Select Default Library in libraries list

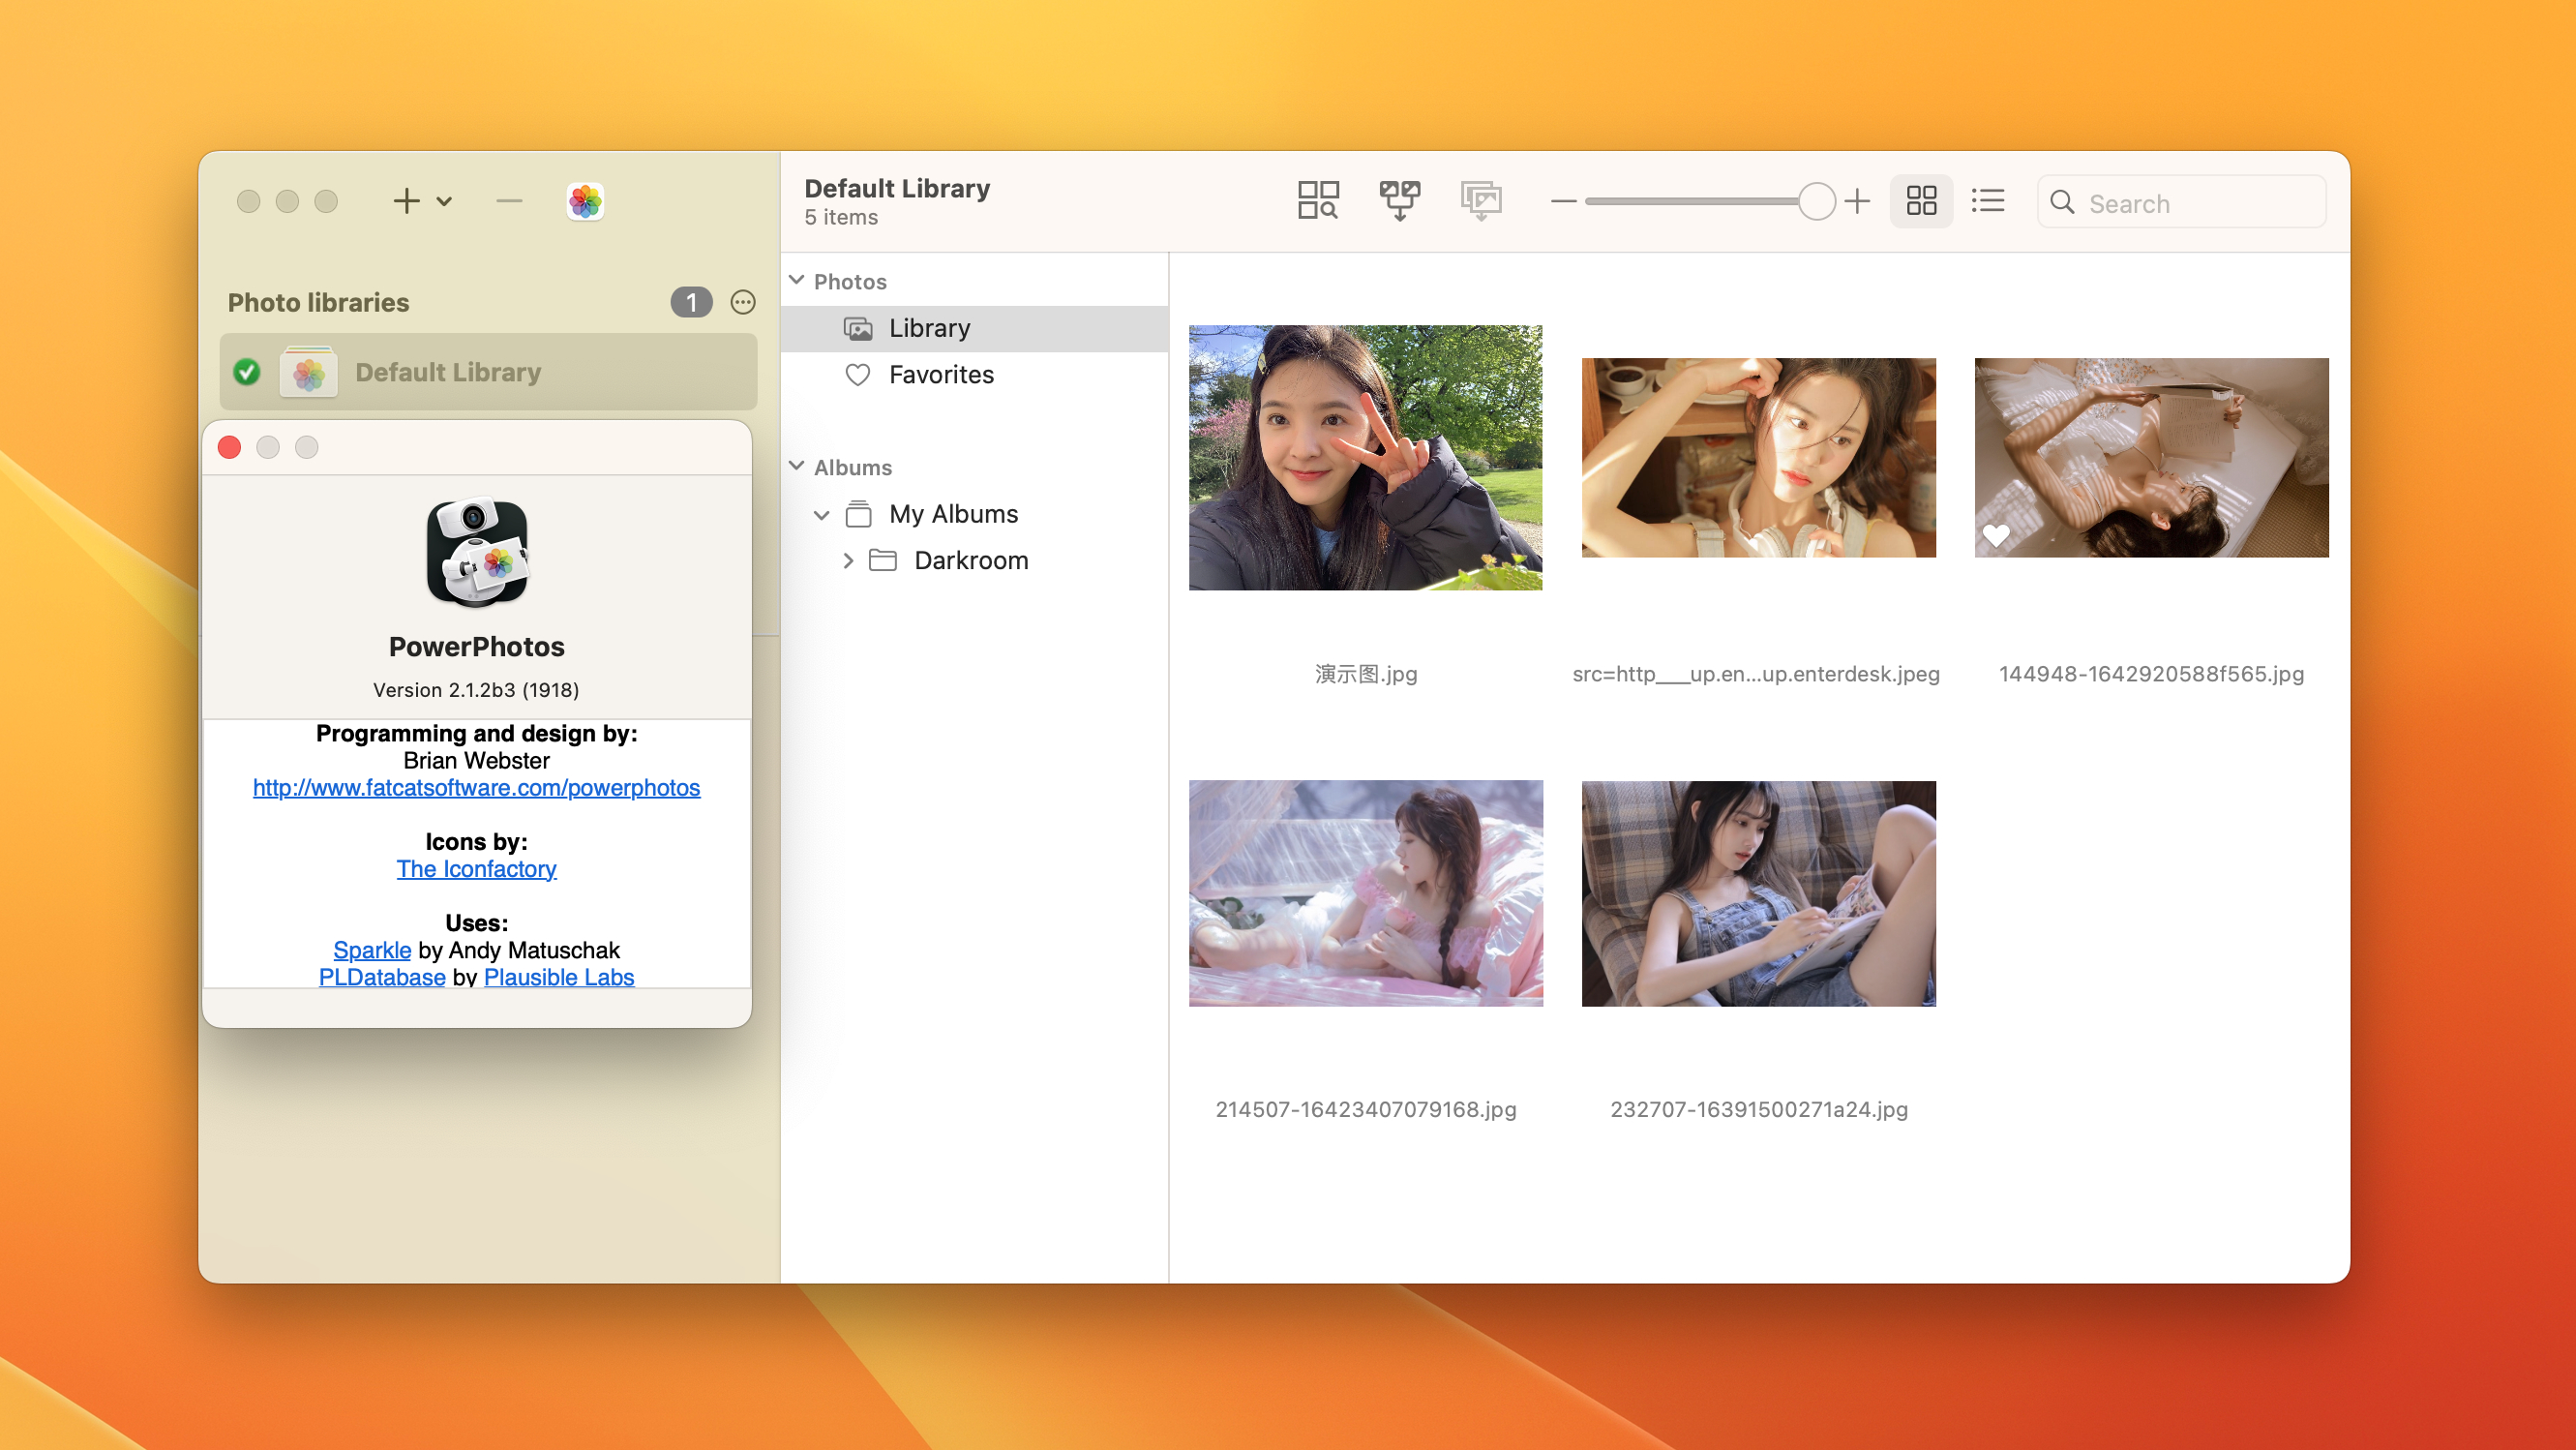(x=447, y=373)
